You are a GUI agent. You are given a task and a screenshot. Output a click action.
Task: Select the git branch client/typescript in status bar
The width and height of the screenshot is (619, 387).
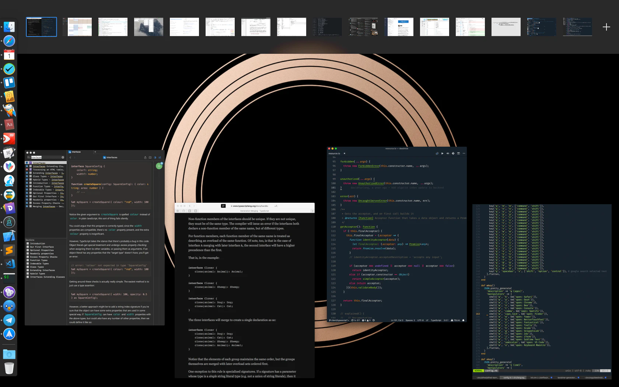pos(339,320)
